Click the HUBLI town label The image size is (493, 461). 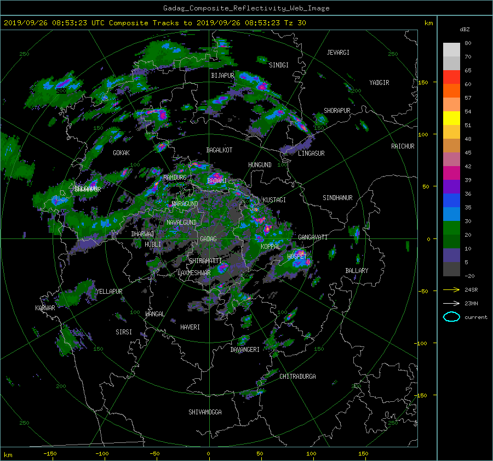click(x=152, y=244)
